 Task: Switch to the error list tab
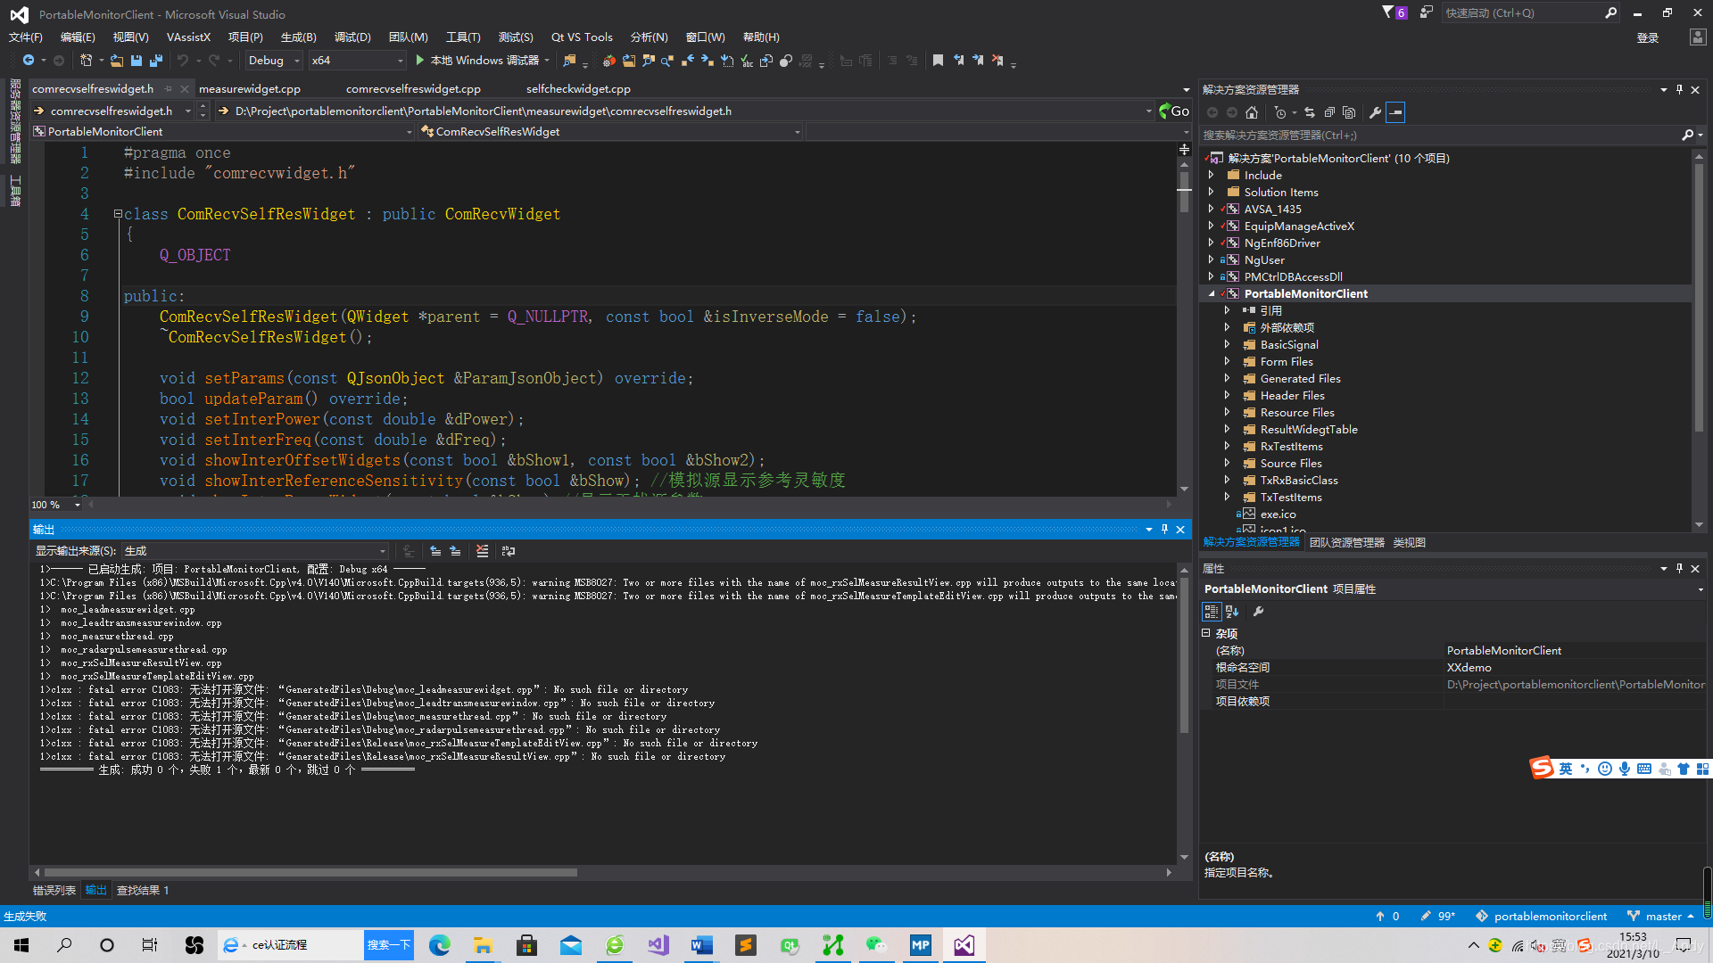coord(54,890)
